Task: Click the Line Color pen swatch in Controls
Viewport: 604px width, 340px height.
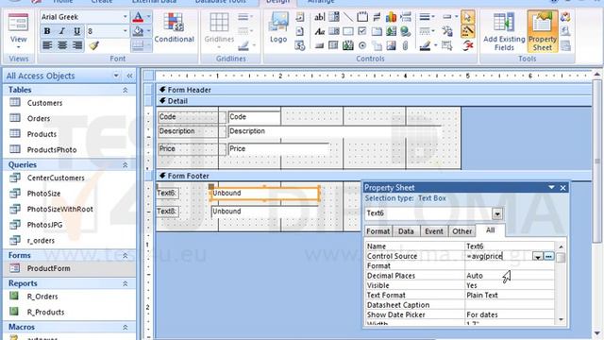Action: (x=425, y=46)
